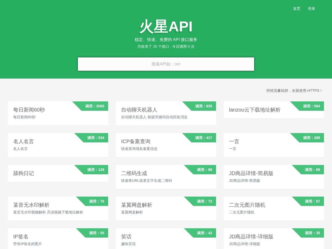The width and height of the screenshot is (332, 249).
Task: Open the 自动聊天机器人 API card
Action: click(x=166, y=113)
